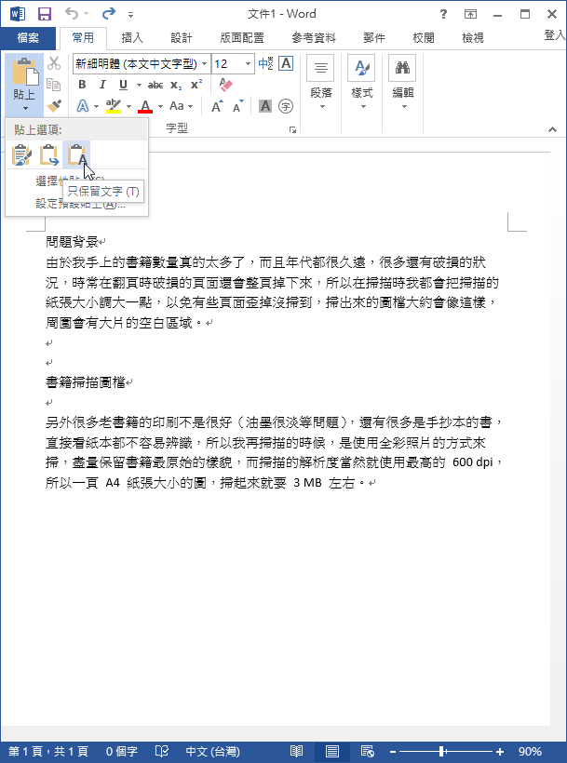
Task: Toggle Subscript formatting
Action: [x=176, y=86]
